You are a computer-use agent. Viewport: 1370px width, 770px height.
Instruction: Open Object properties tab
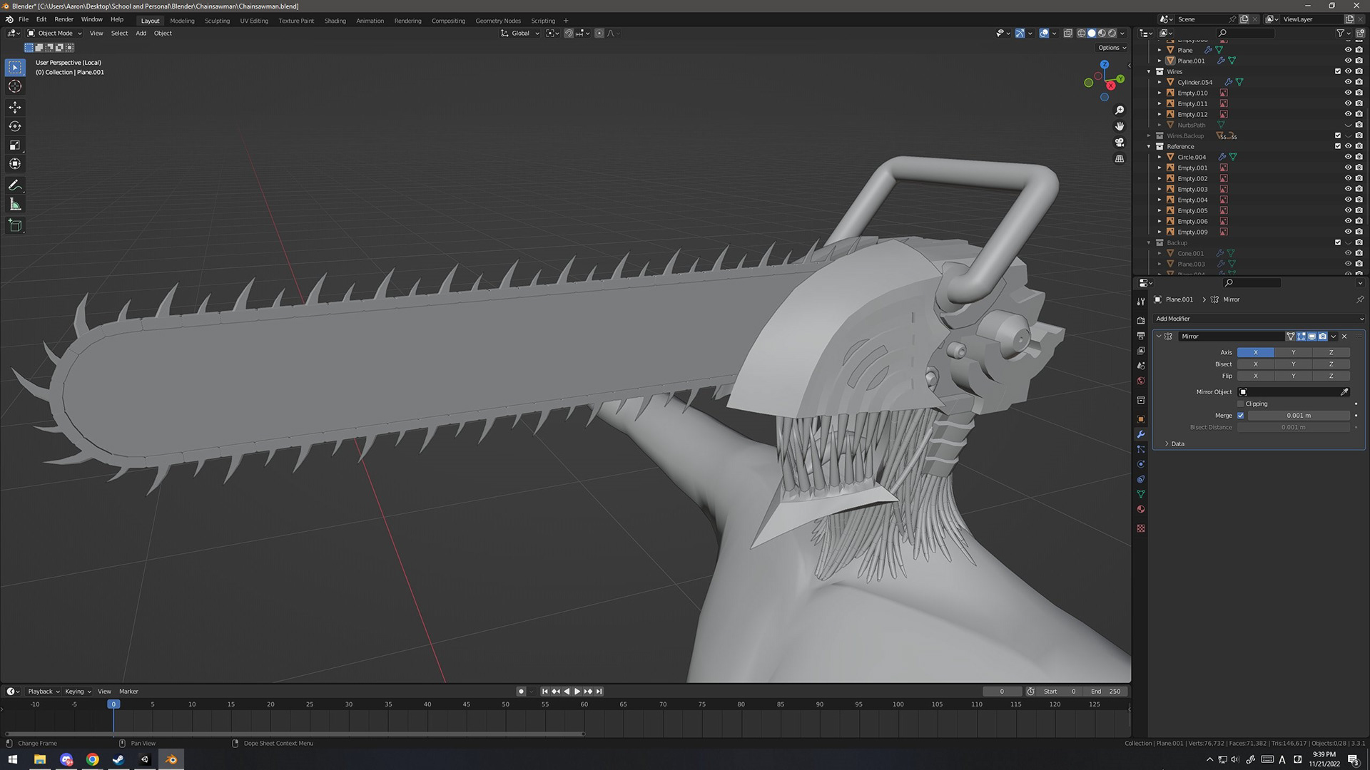[1141, 419]
